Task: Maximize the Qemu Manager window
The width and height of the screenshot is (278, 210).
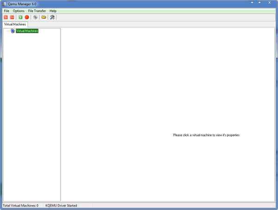Action: tap(259, 3)
